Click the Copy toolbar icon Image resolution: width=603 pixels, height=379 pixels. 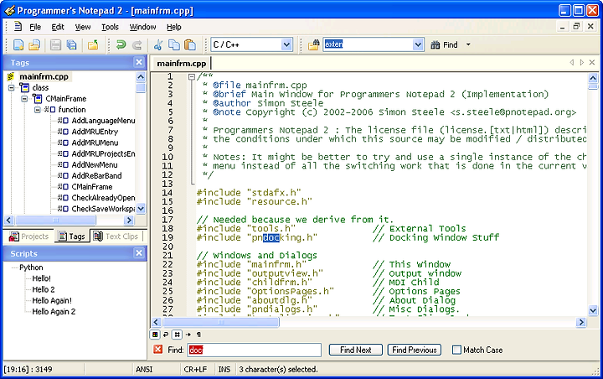point(174,44)
